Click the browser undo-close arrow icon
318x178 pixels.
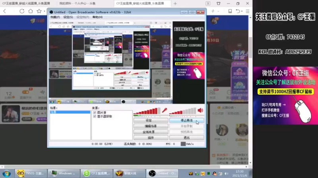coord(238,11)
